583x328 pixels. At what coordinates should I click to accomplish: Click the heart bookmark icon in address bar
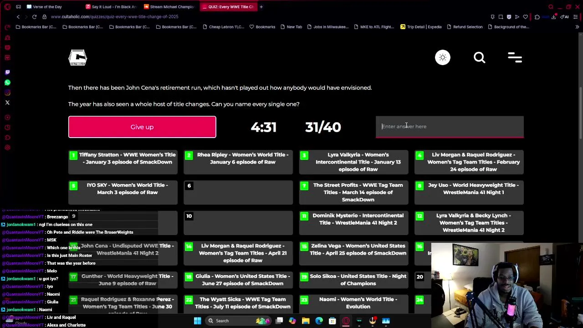[525, 17]
